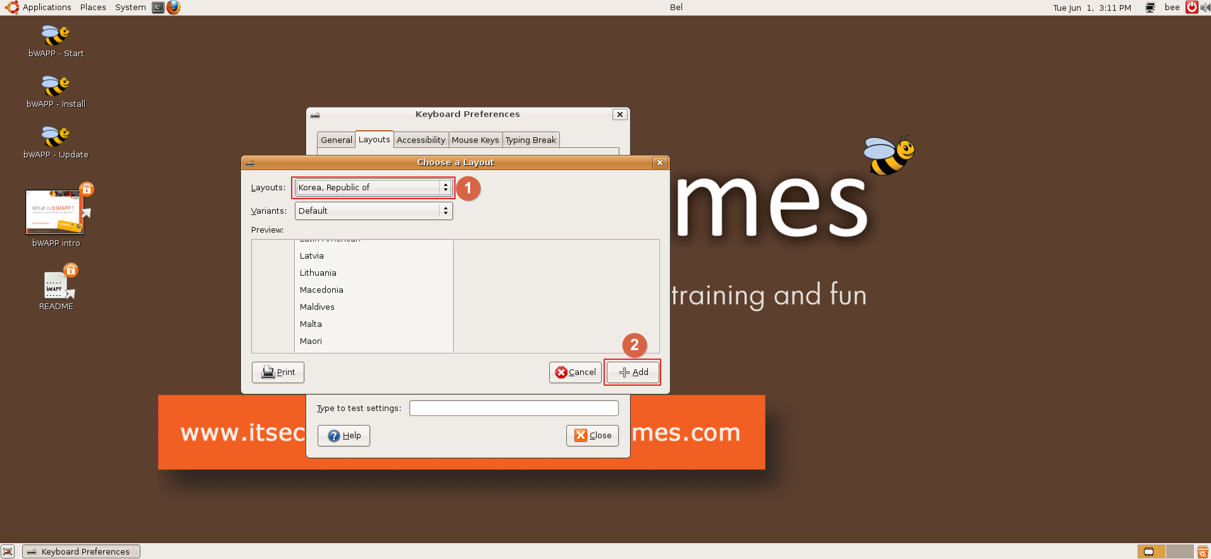Switch to the Accessibility tab
The image size is (1211, 559).
[421, 140]
